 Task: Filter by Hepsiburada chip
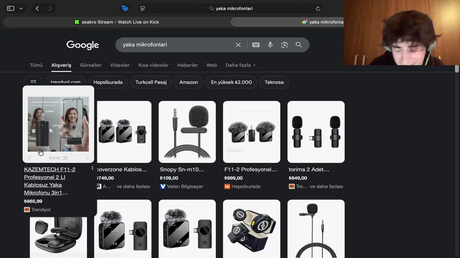coord(108,82)
